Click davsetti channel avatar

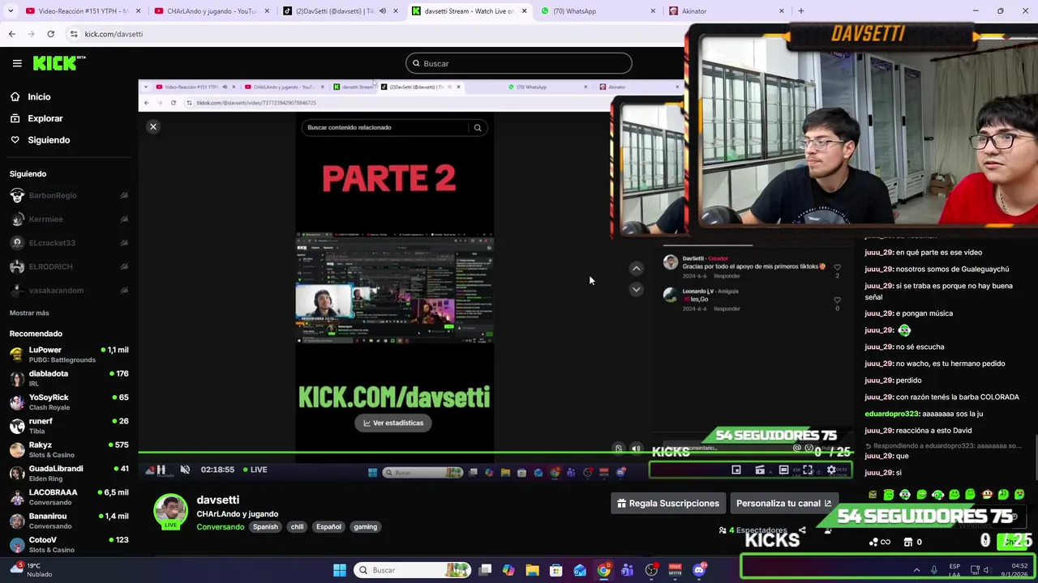point(170,511)
